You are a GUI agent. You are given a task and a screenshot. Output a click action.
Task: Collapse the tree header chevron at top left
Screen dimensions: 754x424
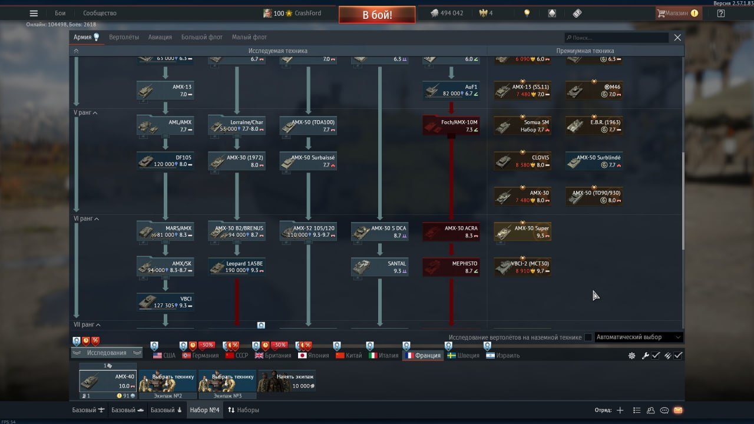(x=75, y=51)
